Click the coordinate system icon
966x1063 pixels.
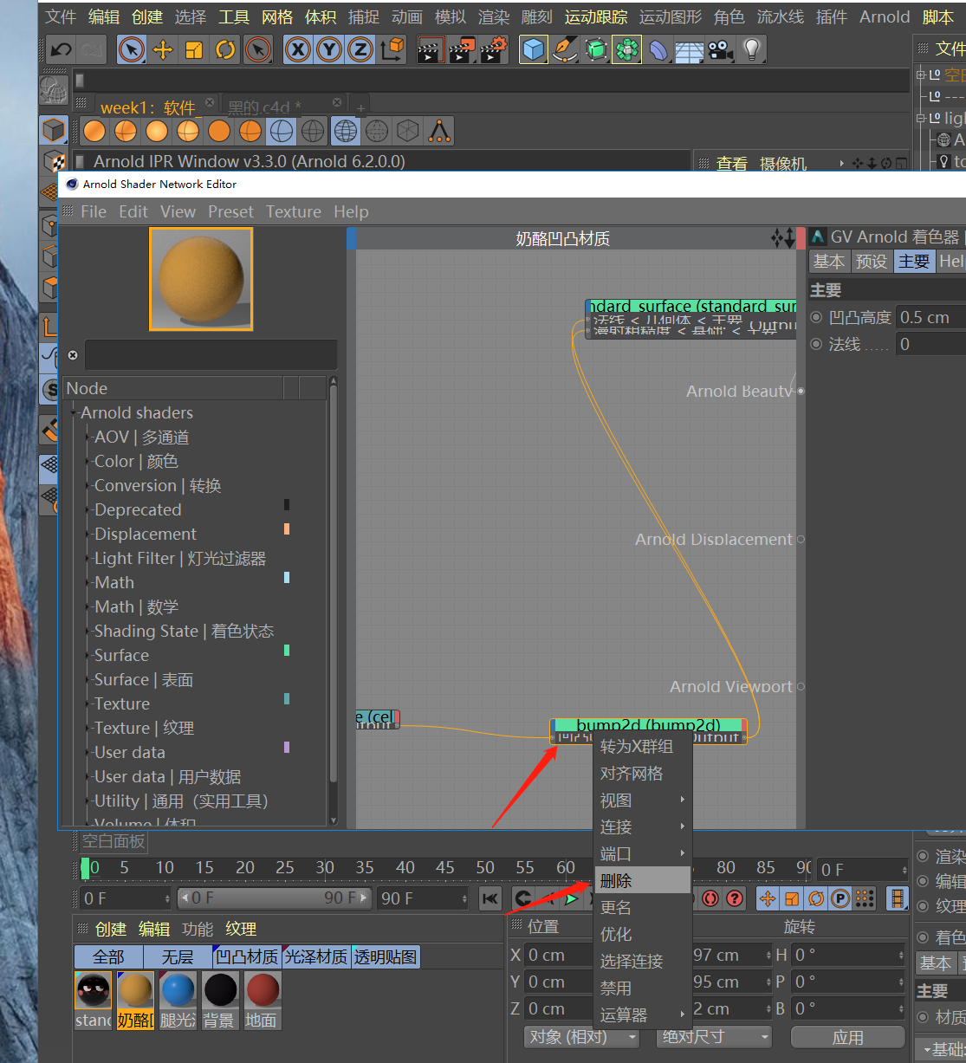392,49
